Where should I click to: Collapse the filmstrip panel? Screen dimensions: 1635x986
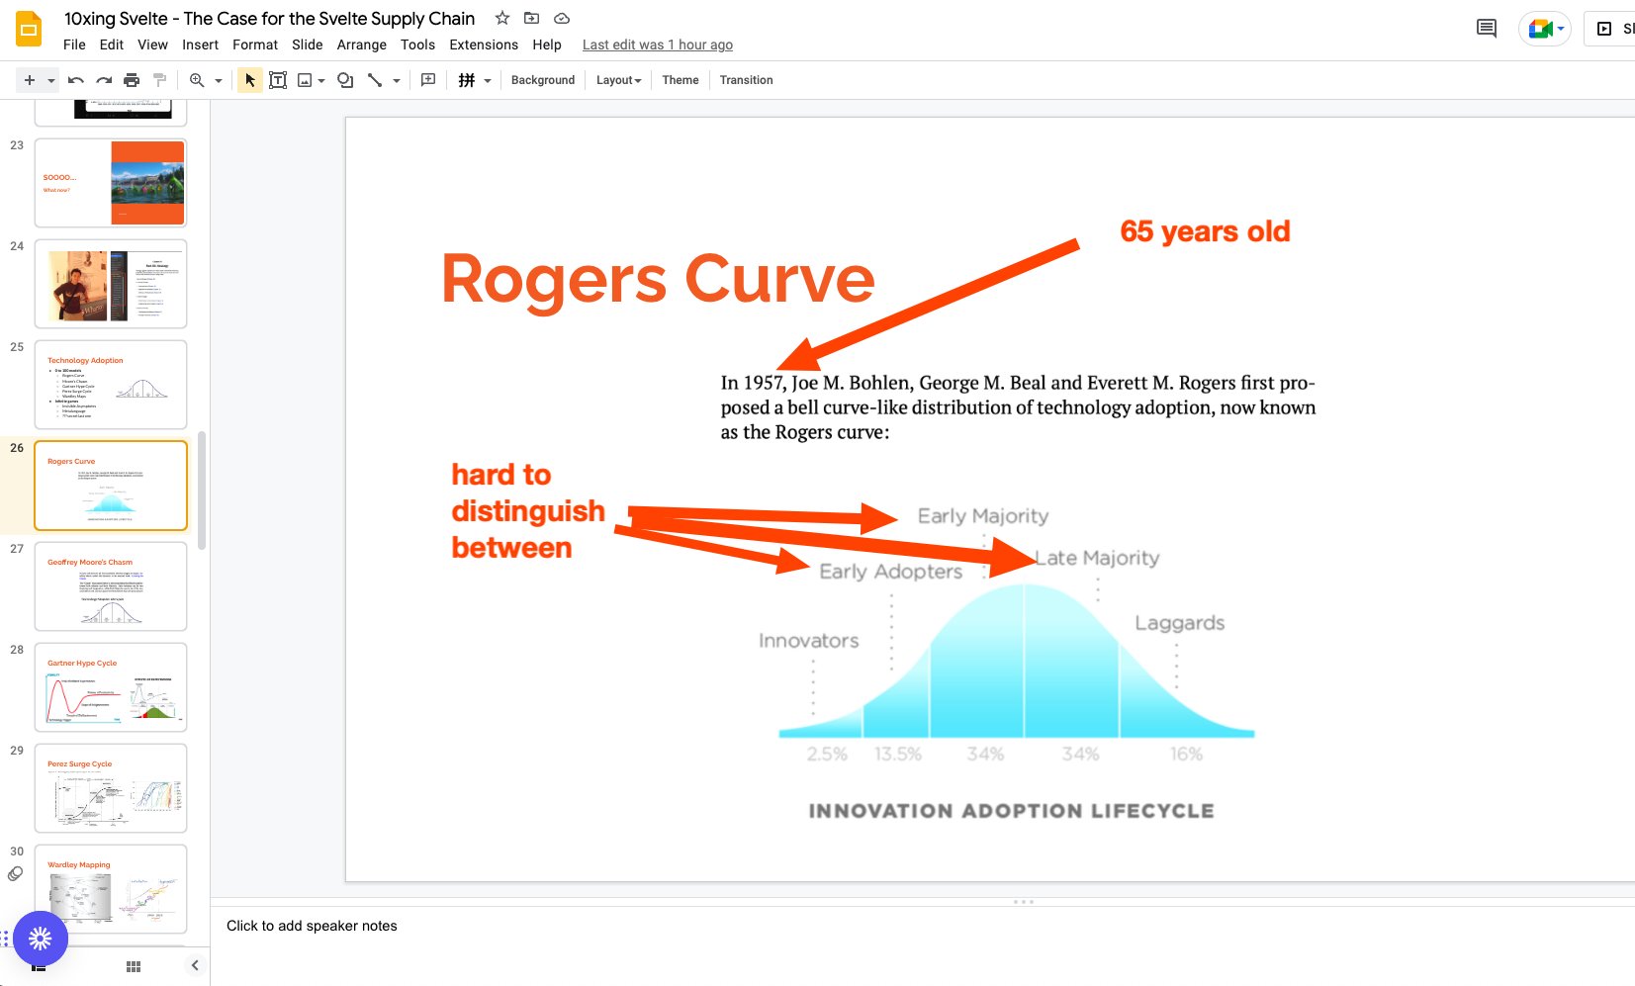pos(195,966)
